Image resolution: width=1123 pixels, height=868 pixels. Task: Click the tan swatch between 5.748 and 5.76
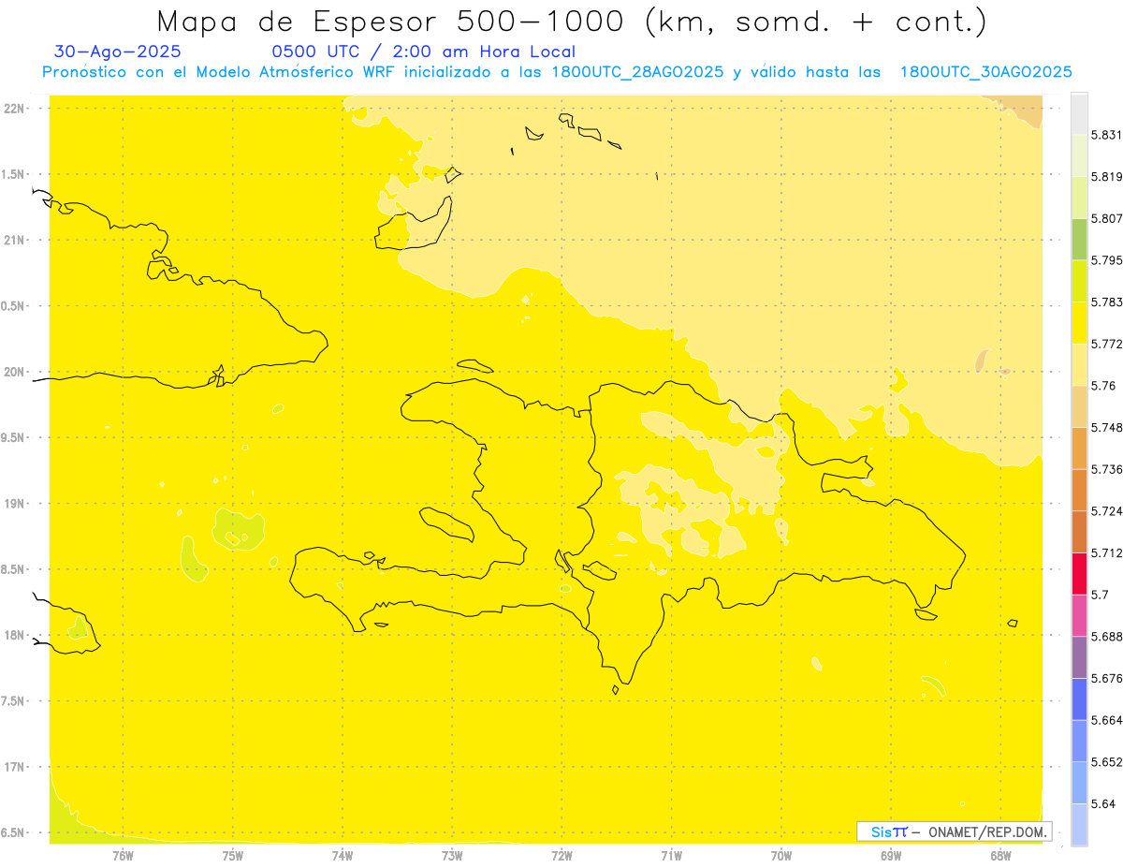click(x=1079, y=406)
